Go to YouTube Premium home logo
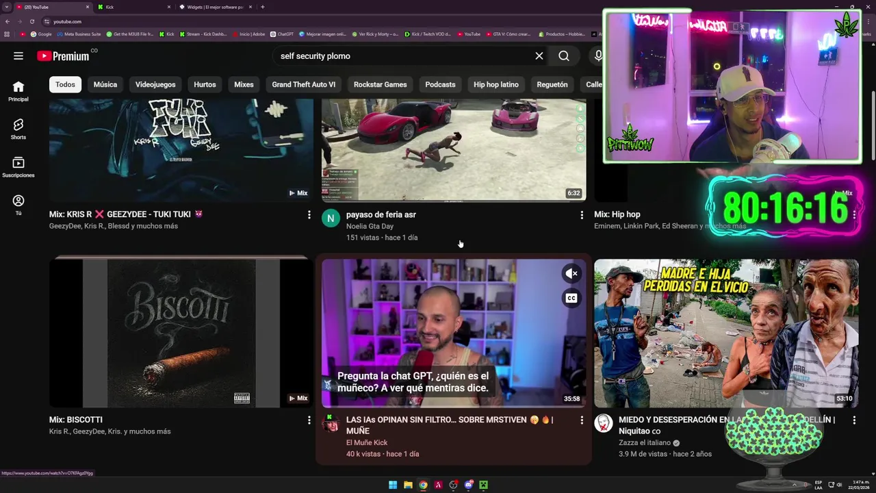876x493 pixels. pyautogui.click(x=63, y=56)
